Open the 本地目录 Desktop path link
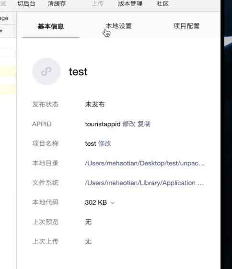The width and height of the screenshot is (232, 269). (x=145, y=163)
